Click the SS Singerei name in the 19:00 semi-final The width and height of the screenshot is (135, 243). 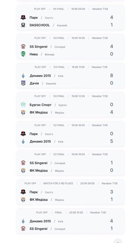[39, 163]
